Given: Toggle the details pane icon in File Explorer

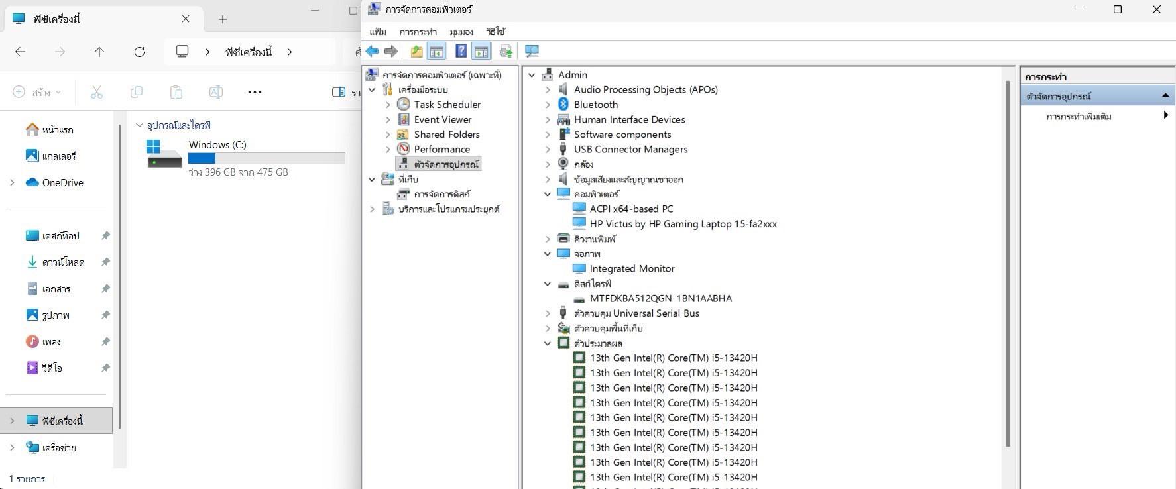Looking at the screenshot, I should [339, 92].
